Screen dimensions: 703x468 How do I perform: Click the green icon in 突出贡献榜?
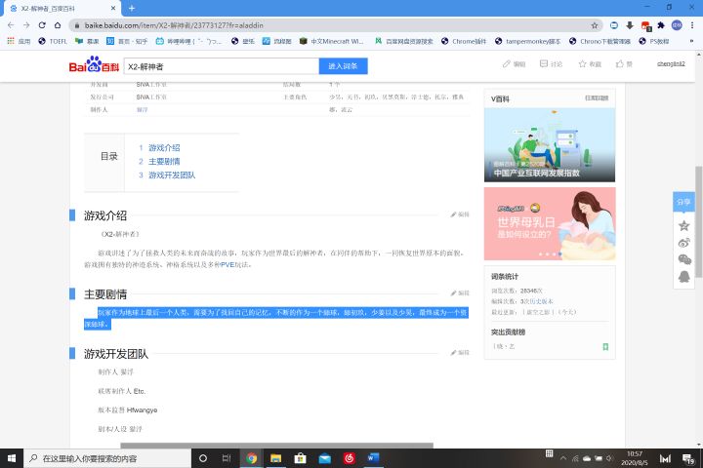[605, 347]
